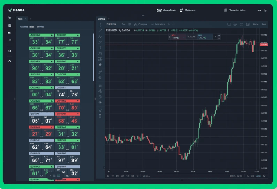This screenshot has height=189, width=277.
Task: Toggle auto scale on chart
Action: 258,176
